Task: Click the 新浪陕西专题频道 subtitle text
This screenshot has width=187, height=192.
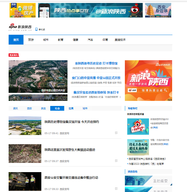Action: tap(136, 114)
